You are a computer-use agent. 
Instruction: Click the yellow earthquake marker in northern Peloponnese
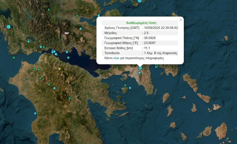60,69
